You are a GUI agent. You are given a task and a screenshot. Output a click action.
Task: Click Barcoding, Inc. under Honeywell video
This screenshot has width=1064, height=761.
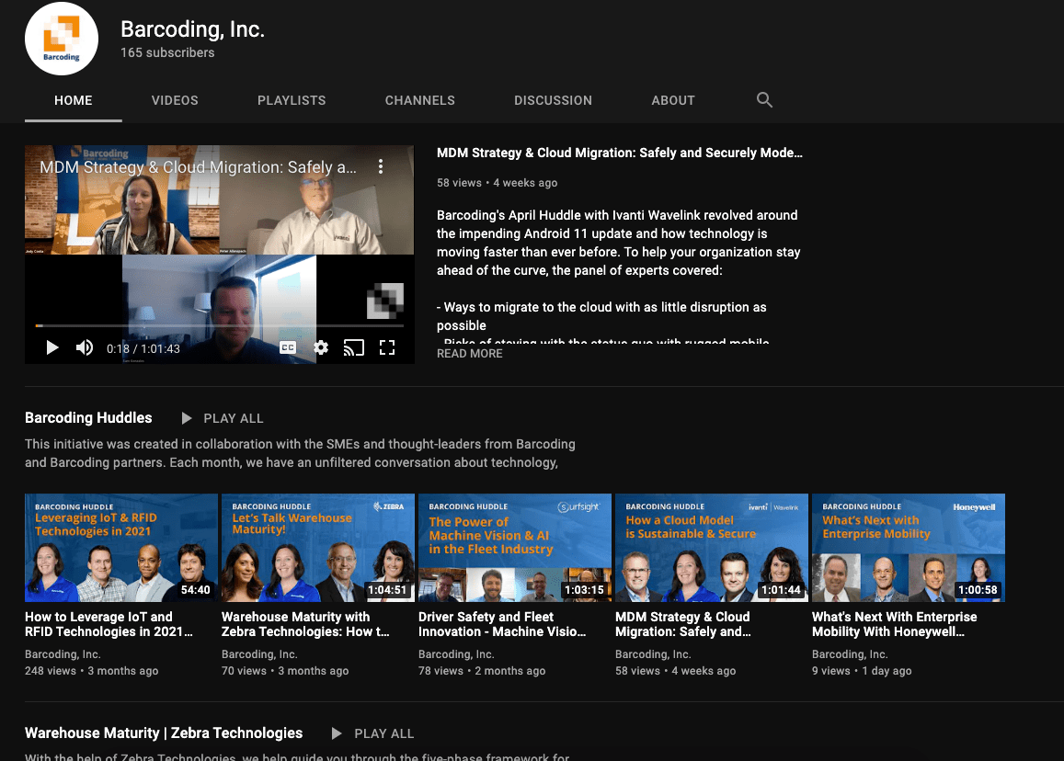[850, 654]
